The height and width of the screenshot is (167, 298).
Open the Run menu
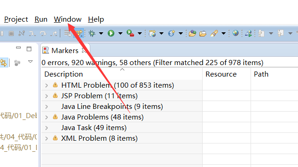(x=41, y=19)
